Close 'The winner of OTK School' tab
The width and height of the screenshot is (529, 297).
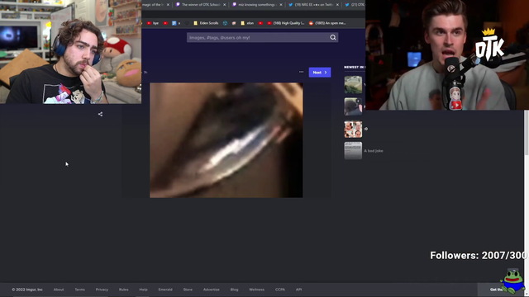(x=224, y=5)
